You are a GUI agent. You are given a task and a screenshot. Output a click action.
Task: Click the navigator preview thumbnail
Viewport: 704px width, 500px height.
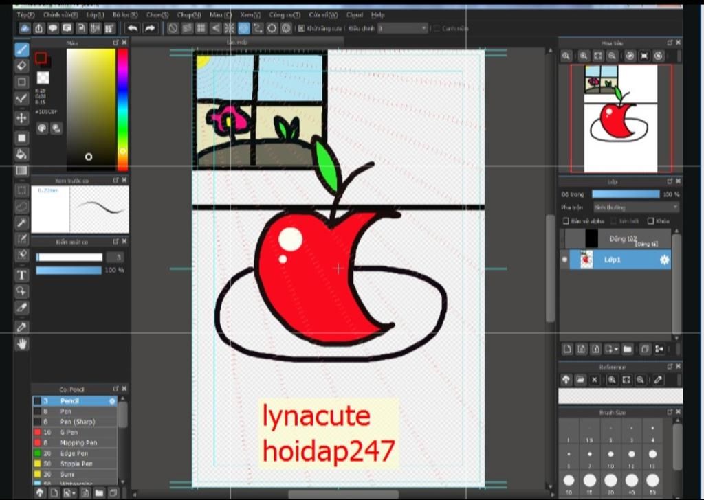coord(621,118)
